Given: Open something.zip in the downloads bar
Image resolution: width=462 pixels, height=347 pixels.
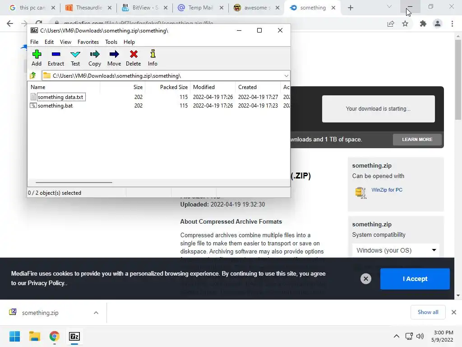Looking at the screenshot, I should tap(40, 313).
